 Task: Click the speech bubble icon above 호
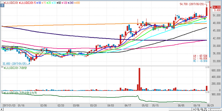(x=2, y=2)
